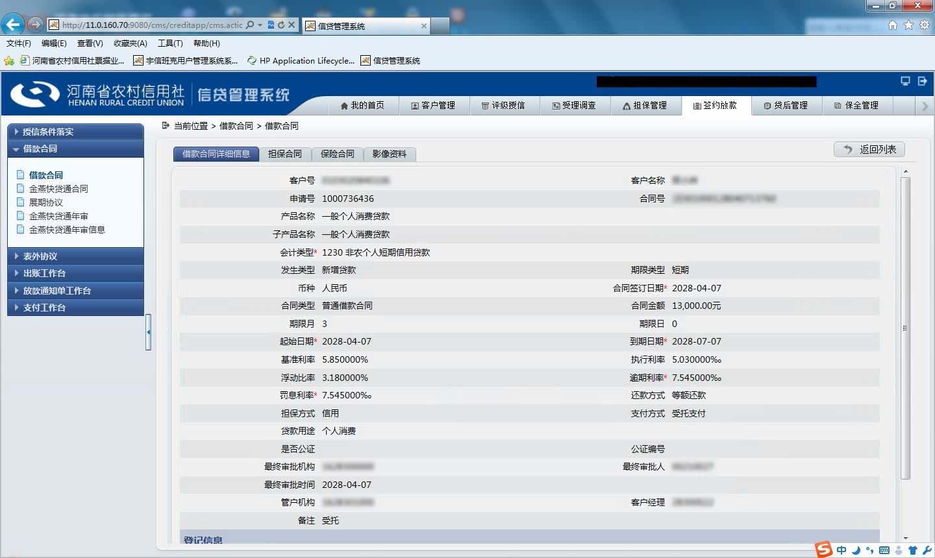Refresh the page using the address bar icon
The height and width of the screenshot is (558, 935).
pyautogui.click(x=281, y=25)
